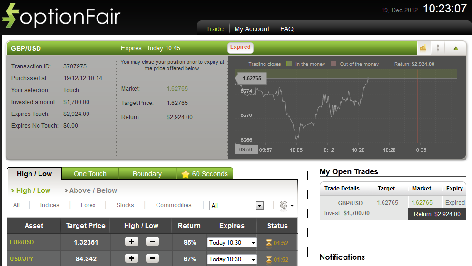The image size is (472, 266).
Task: Click the Trading closes legend line
Action: [x=240, y=64]
